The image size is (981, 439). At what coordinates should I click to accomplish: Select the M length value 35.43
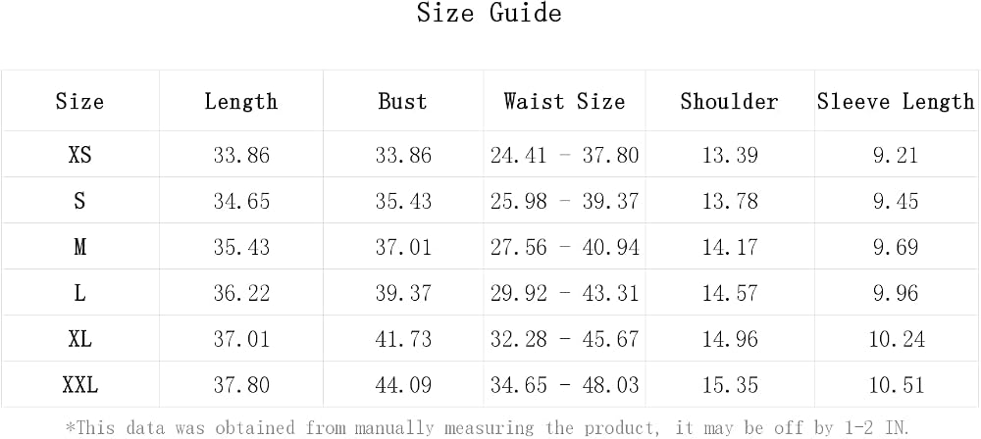tap(241, 247)
